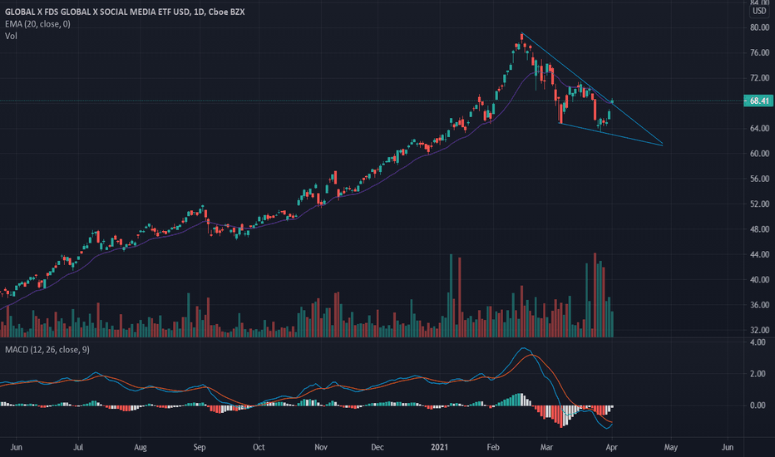Click the 72.00 price axis label
This screenshot has height=457, width=775.
click(759, 78)
